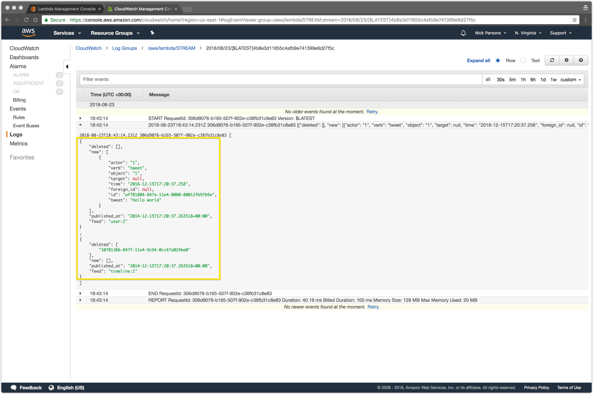Expand the START RequestId log row
The height and width of the screenshot is (394, 593).
pos(80,118)
